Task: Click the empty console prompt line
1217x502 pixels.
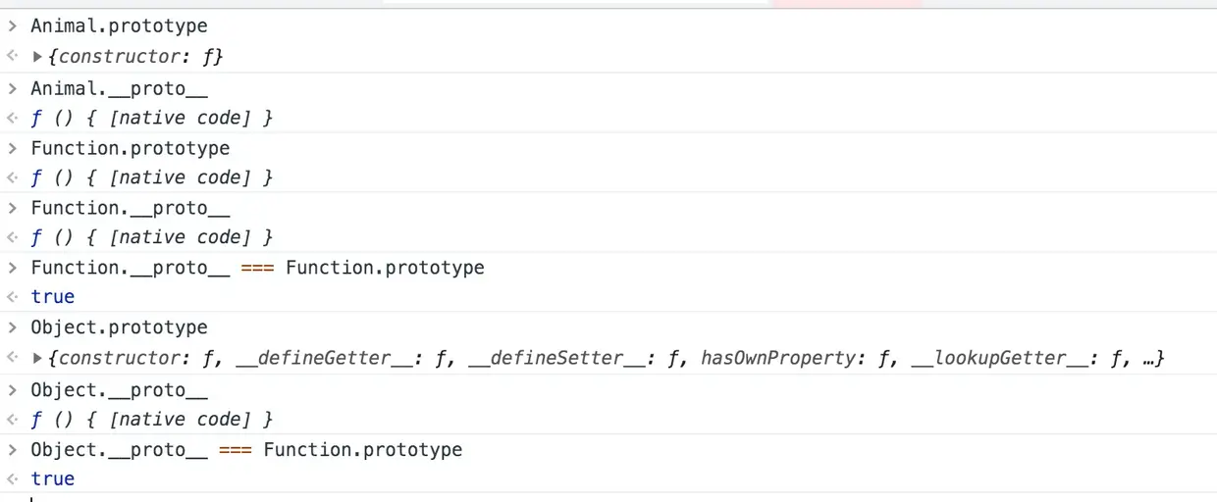Action: pyautogui.click(x=589, y=498)
